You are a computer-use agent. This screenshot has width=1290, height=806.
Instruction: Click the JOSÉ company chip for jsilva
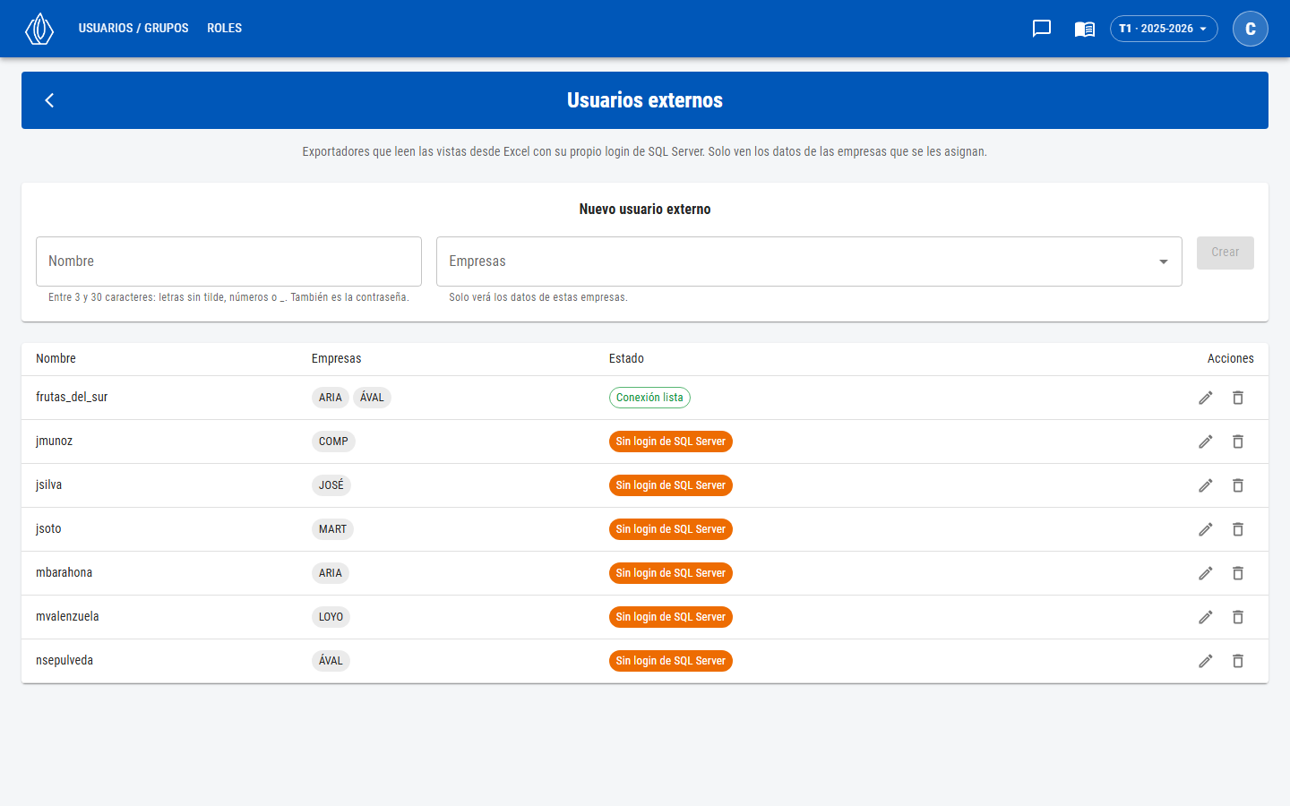pyautogui.click(x=331, y=485)
